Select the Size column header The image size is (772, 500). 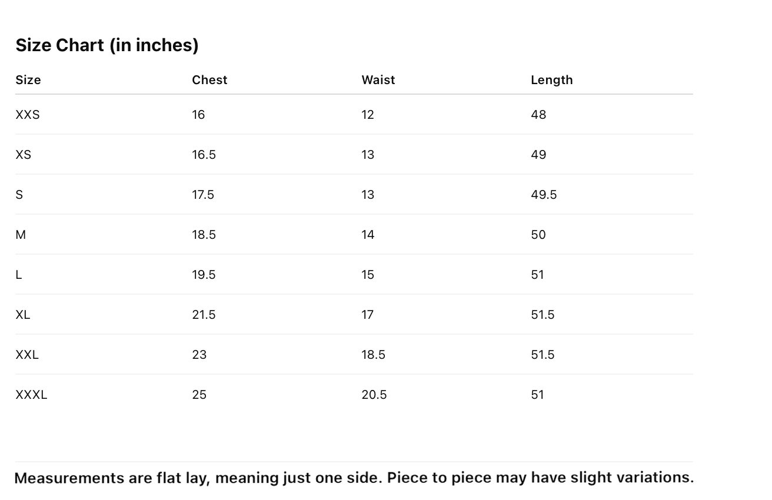[28, 80]
